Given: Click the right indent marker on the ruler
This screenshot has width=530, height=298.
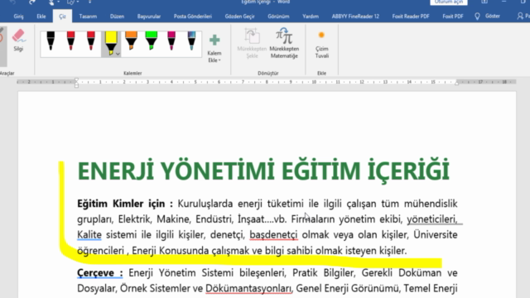Looking at the screenshot, I should pos(456,83).
